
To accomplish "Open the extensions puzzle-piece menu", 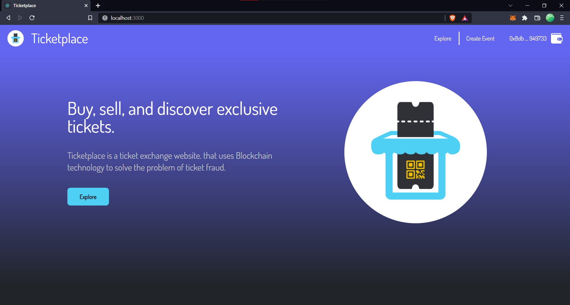I will [x=525, y=18].
